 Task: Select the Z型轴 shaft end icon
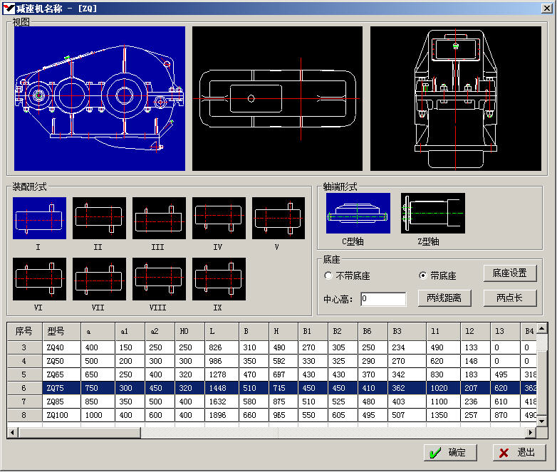coord(432,214)
